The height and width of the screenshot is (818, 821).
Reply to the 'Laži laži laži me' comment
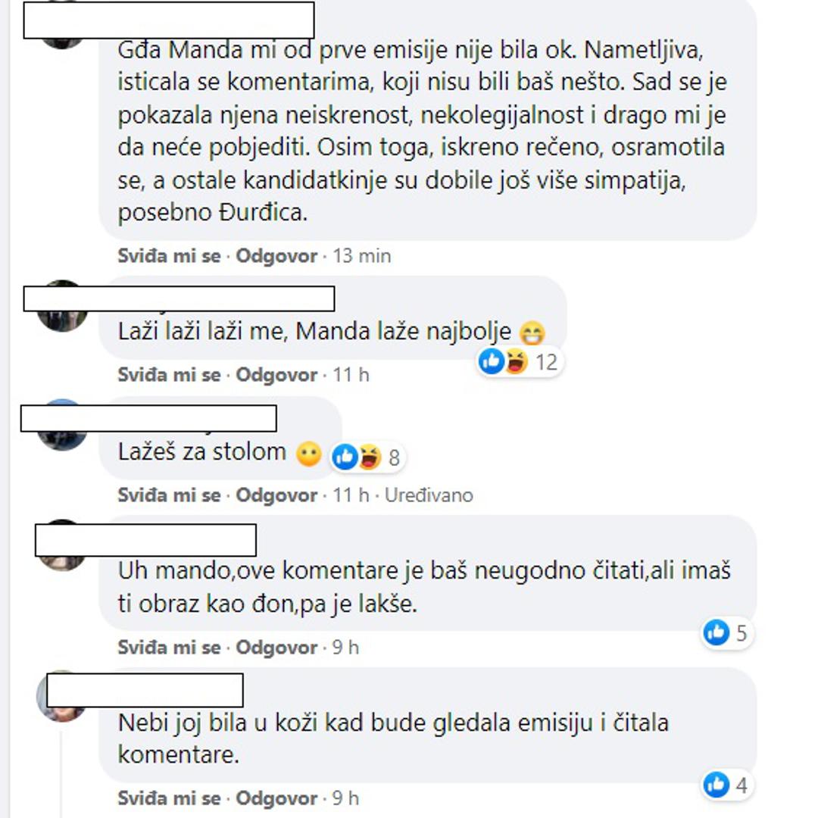pos(276,374)
